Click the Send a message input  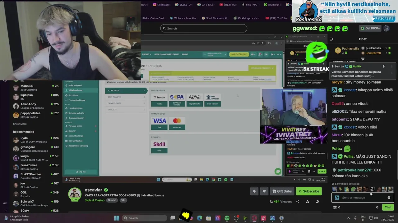coord(363,198)
